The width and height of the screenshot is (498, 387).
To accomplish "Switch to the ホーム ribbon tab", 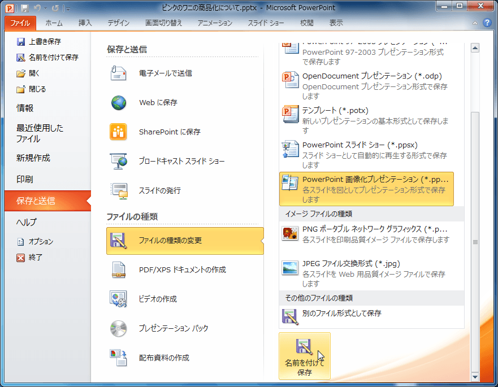I will pos(54,23).
